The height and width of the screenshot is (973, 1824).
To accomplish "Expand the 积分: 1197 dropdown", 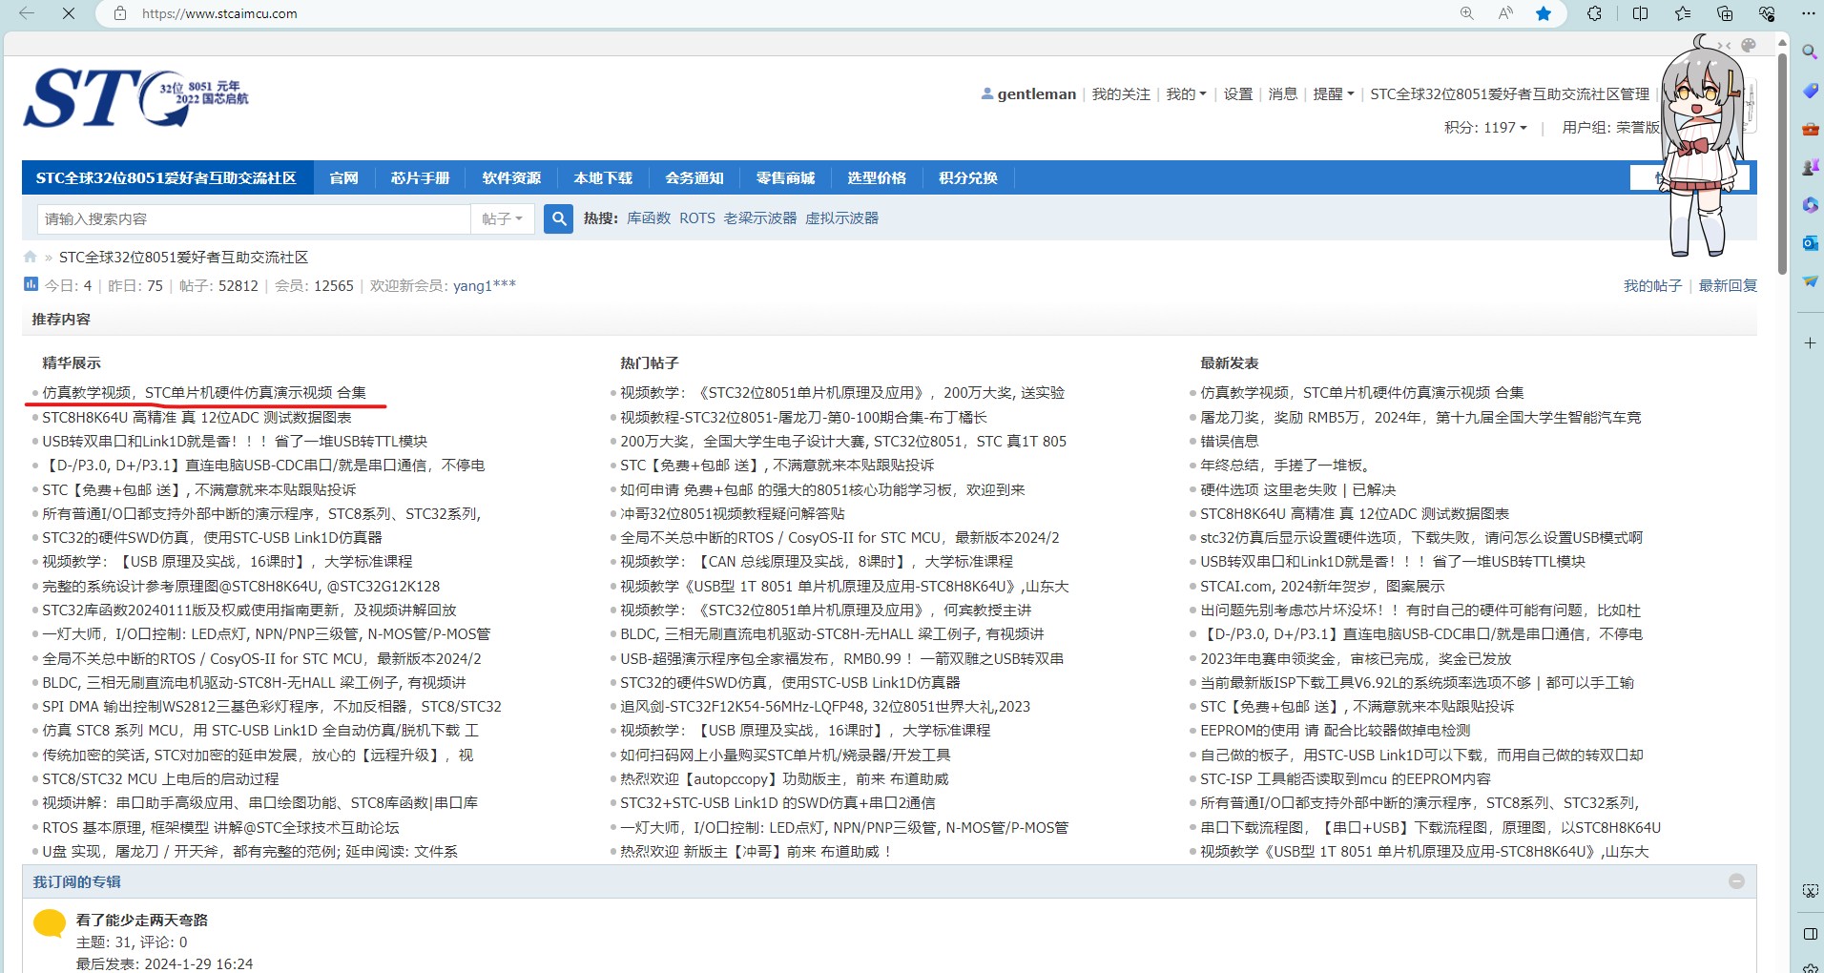I will click(x=1485, y=127).
